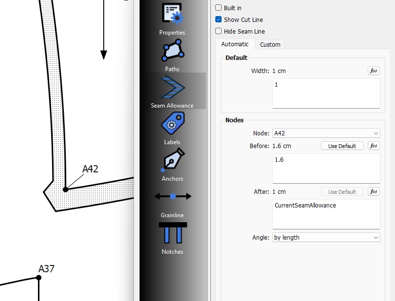The width and height of the screenshot is (395, 301).
Task: Click Use Default for Before width
Action: 342,146
